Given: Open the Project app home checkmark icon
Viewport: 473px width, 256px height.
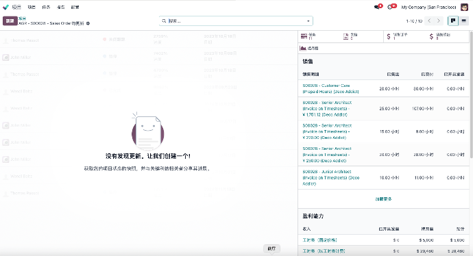Looking at the screenshot, I should pyautogui.click(x=5, y=7).
